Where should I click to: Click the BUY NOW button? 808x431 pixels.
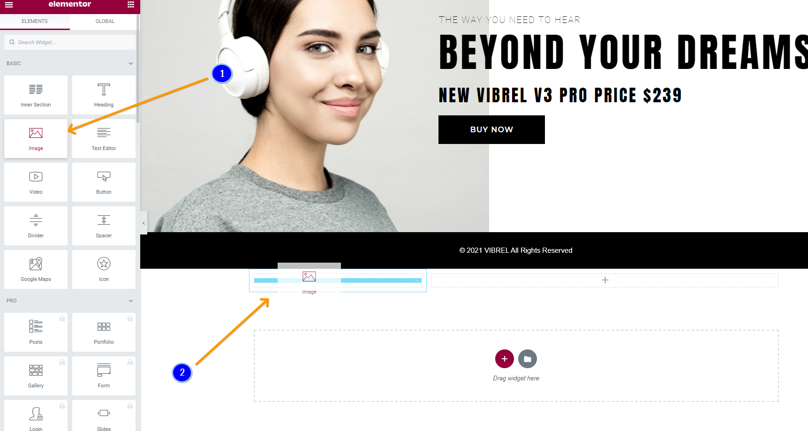(x=491, y=129)
